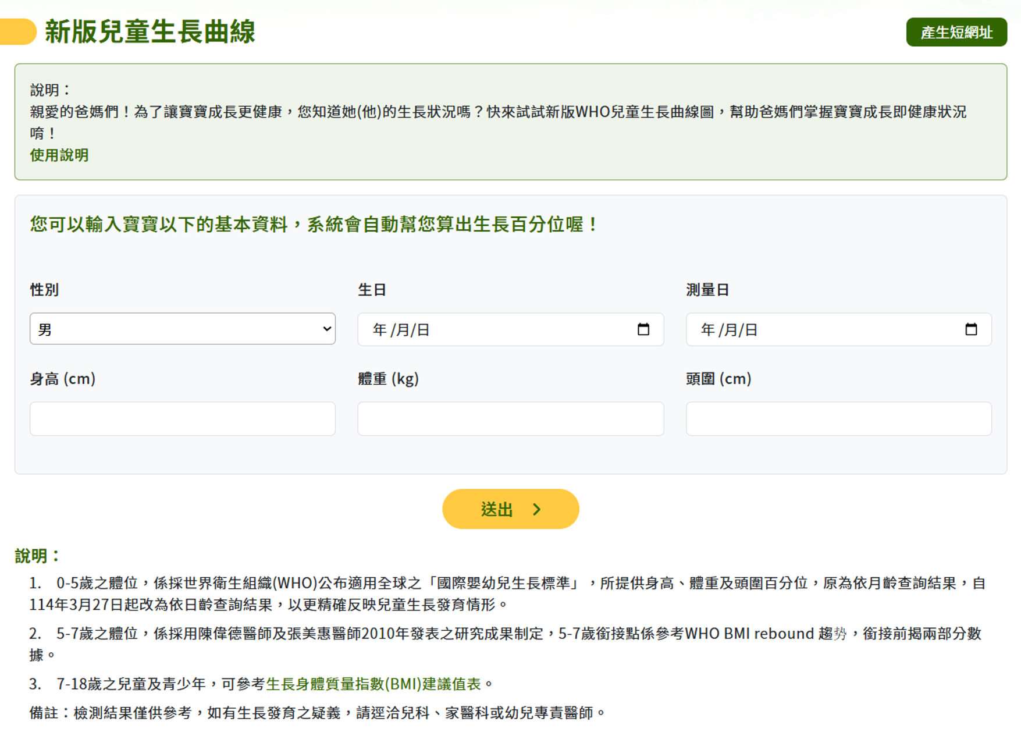
Task: Focus the 身高 (cm) input box
Action: coord(183,418)
